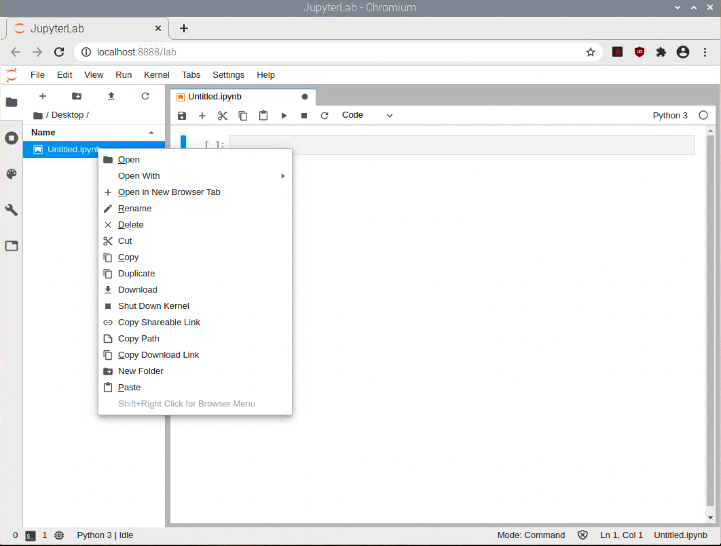The width and height of the screenshot is (721, 546).
Task: Cut the selected cell with scissors
Action: point(222,116)
